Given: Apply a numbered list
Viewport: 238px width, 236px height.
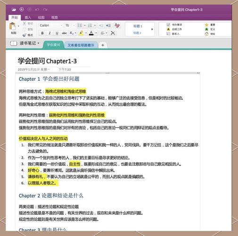Looking at the screenshot, I should click(x=90, y=25).
